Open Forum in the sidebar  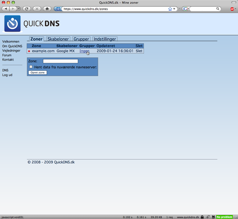click(7, 55)
